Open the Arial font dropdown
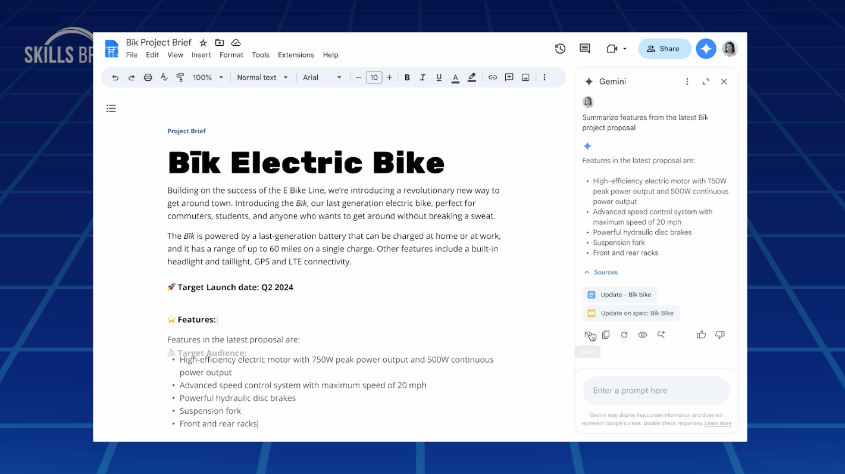The height and width of the screenshot is (474, 845). tap(323, 77)
